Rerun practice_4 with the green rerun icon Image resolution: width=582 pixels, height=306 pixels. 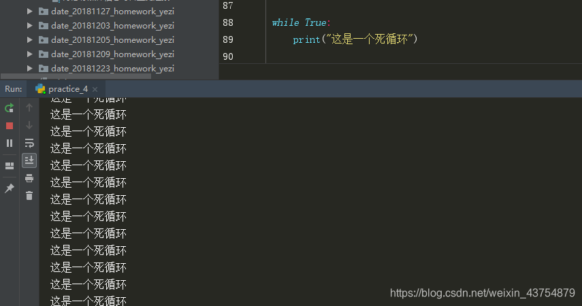tap(10, 108)
